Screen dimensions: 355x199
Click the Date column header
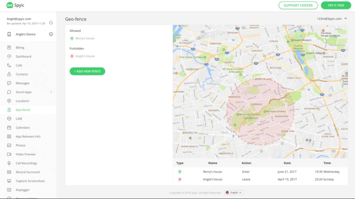287,163
